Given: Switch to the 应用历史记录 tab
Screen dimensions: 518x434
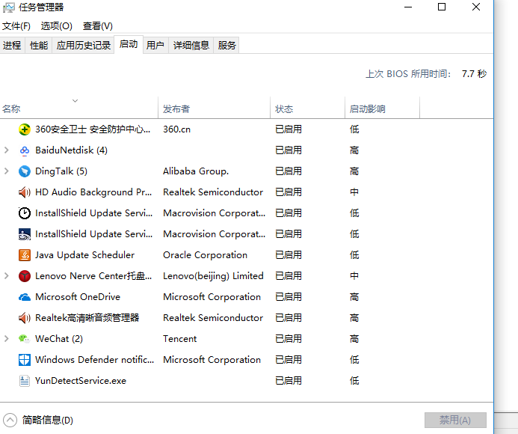Looking at the screenshot, I should click(83, 45).
